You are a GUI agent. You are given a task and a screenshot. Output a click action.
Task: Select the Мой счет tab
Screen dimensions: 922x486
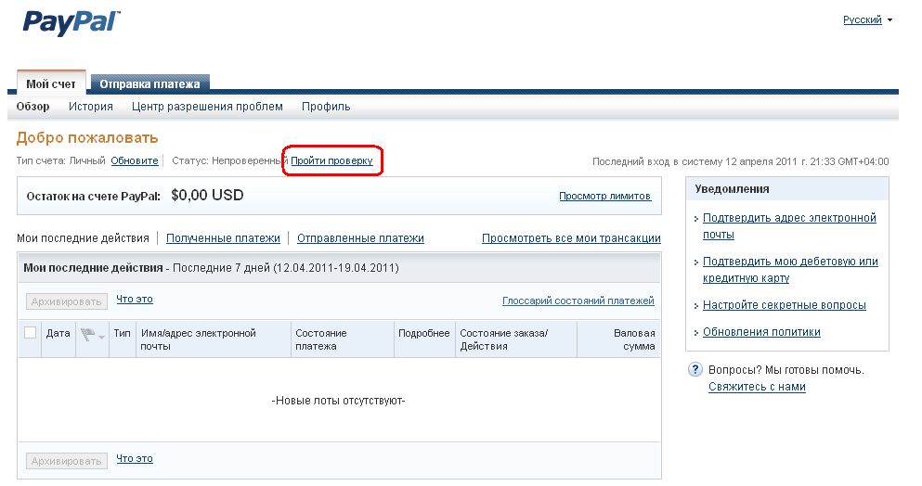pyautogui.click(x=51, y=84)
